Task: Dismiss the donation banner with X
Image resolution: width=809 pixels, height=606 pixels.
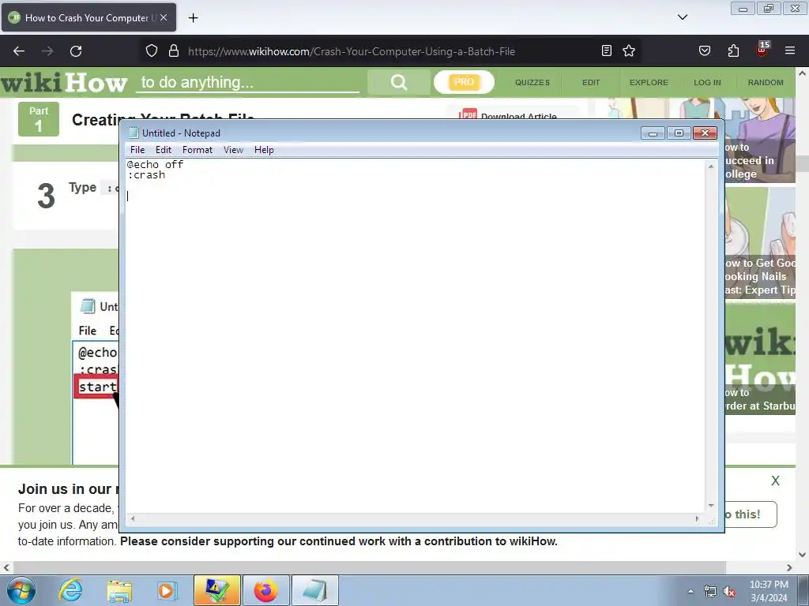Action: coord(775,481)
